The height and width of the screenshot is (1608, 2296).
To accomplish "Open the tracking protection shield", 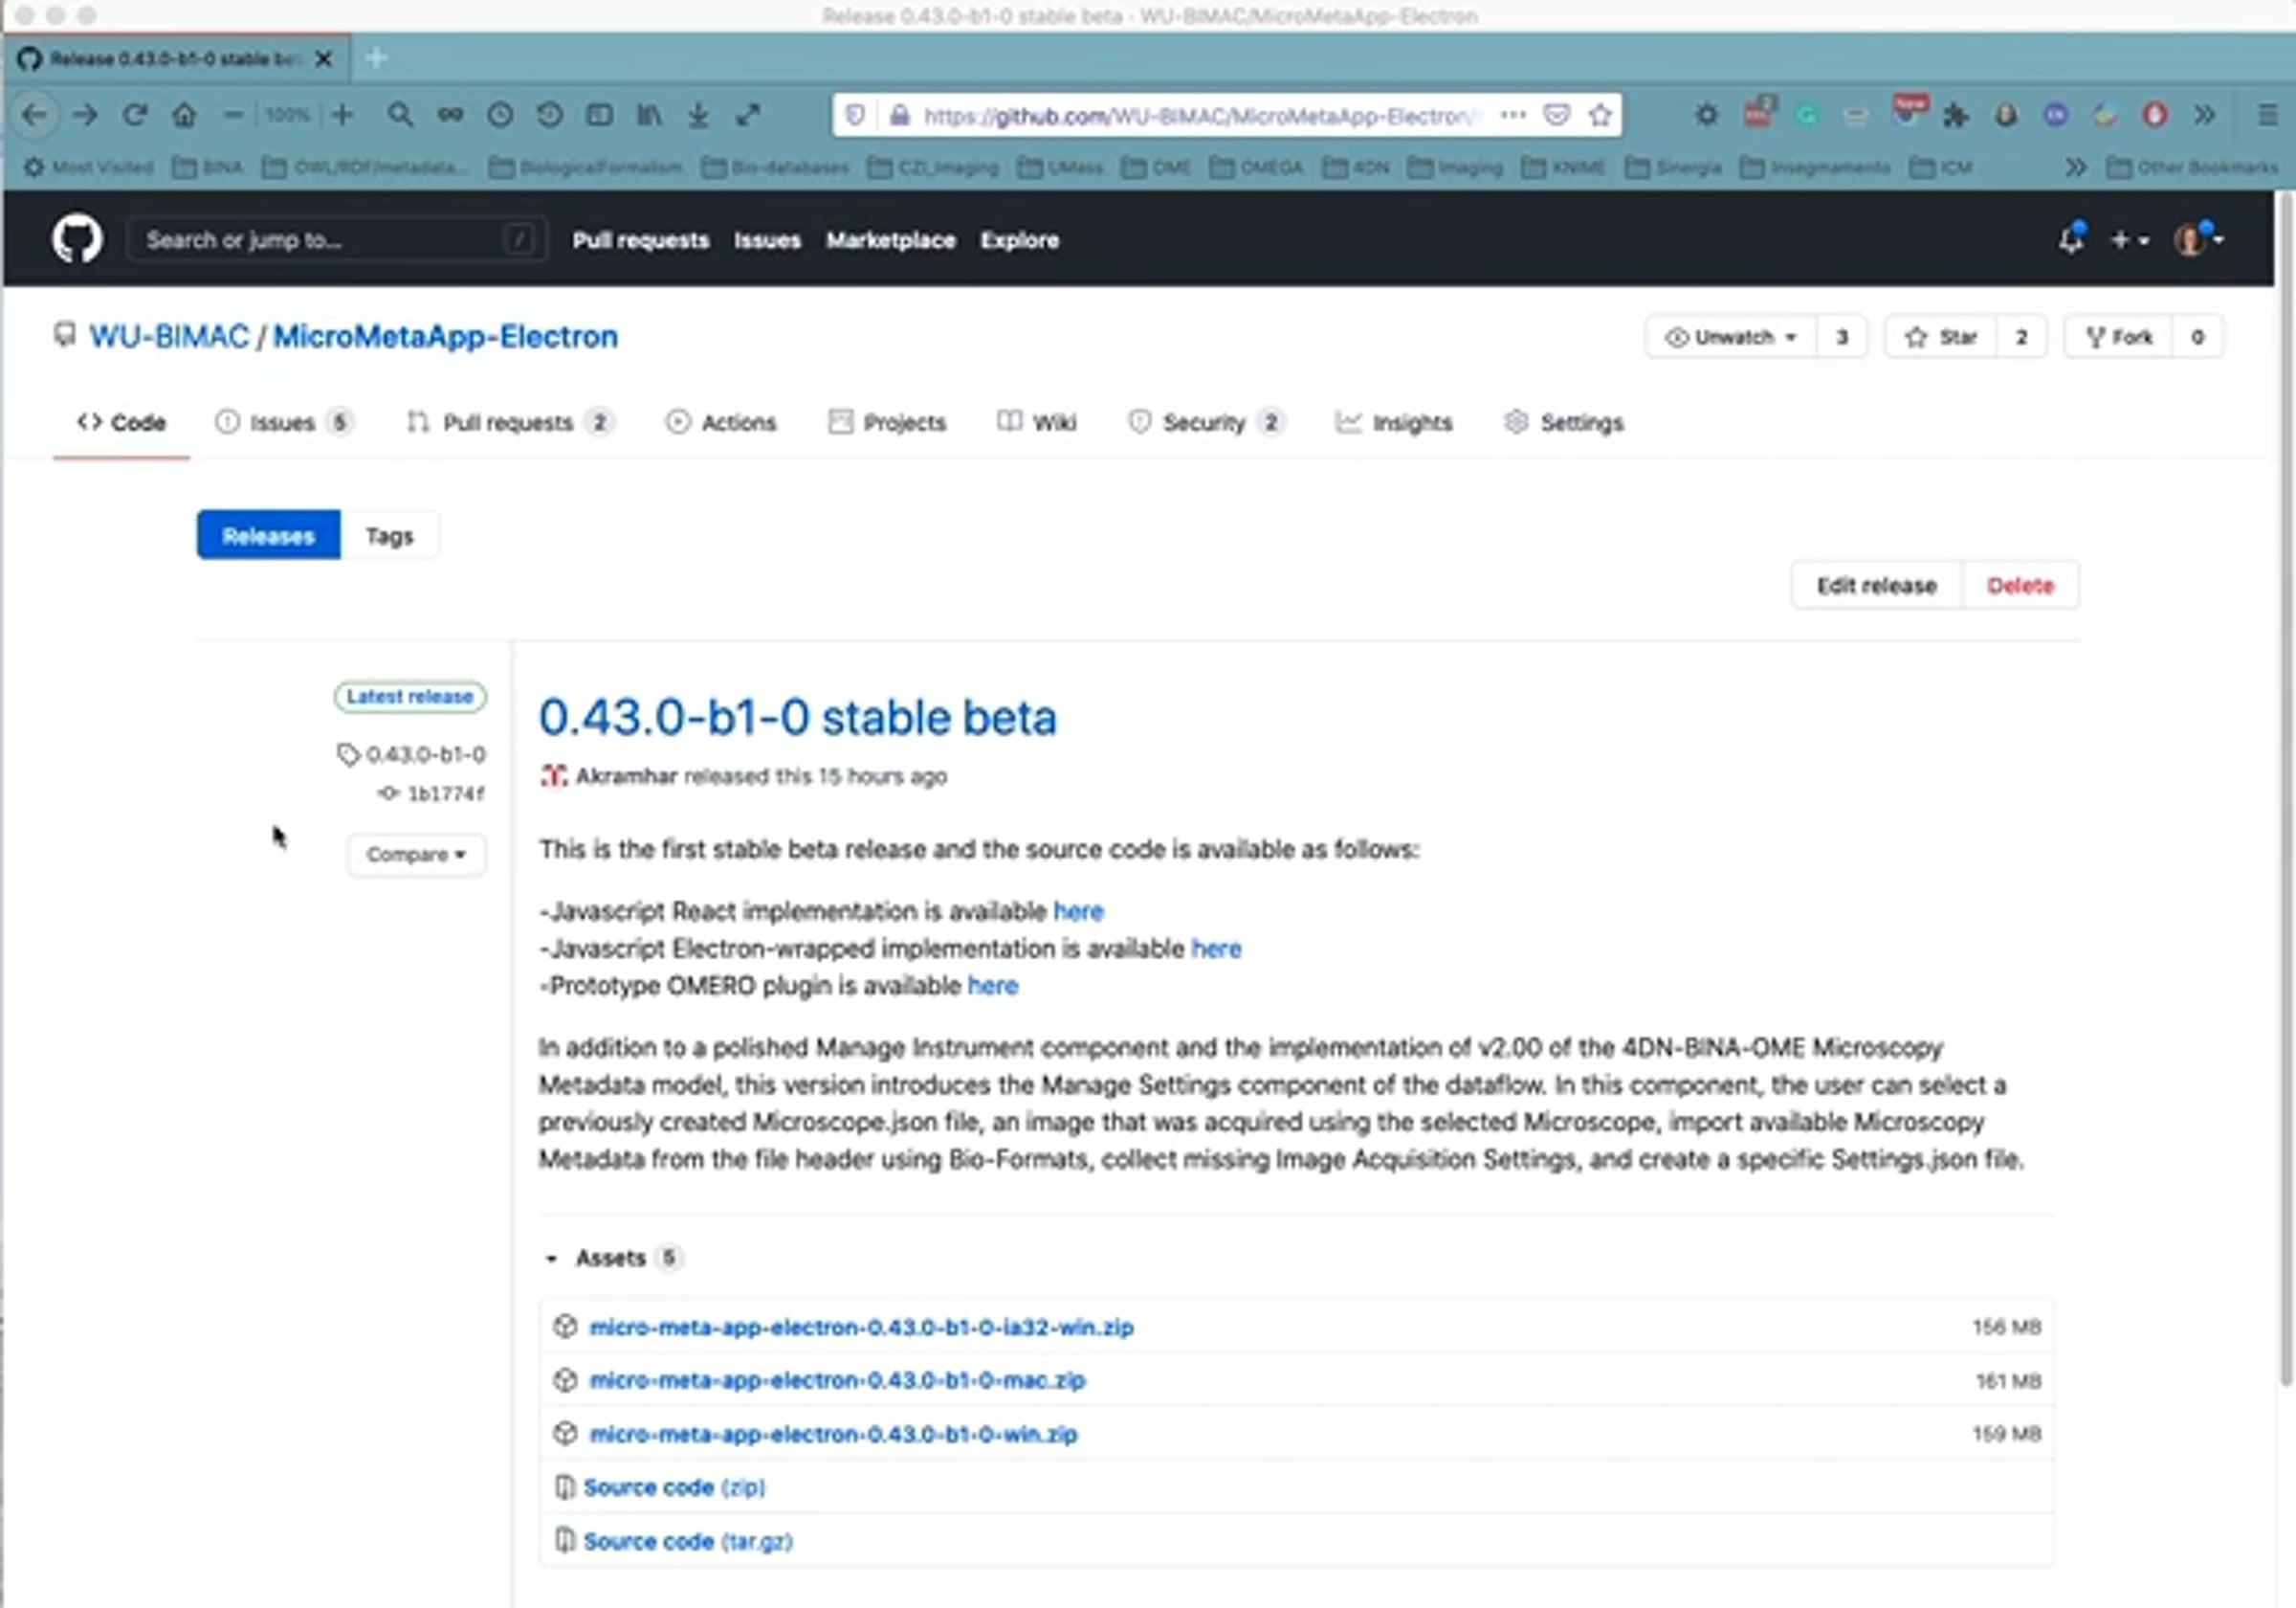I will coord(855,115).
